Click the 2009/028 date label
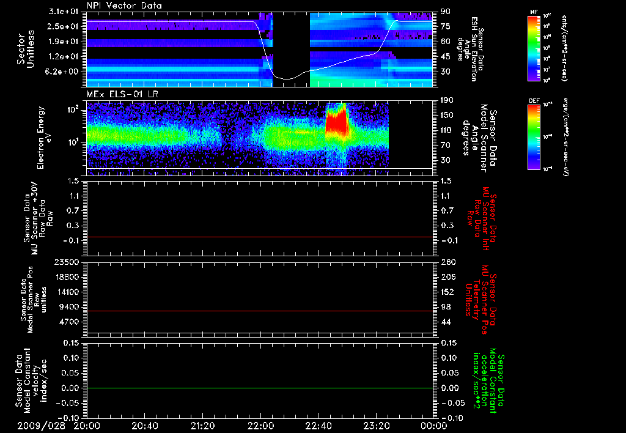Image resolution: width=626 pixels, height=433 pixels. (x=42, y=426)
